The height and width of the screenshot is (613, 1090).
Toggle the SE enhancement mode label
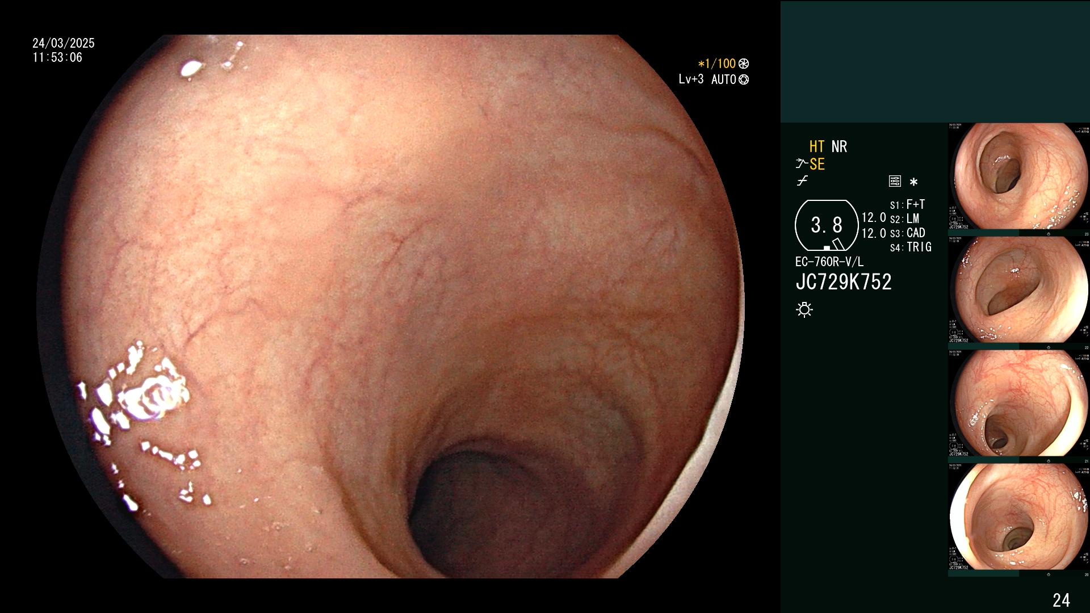817,165
